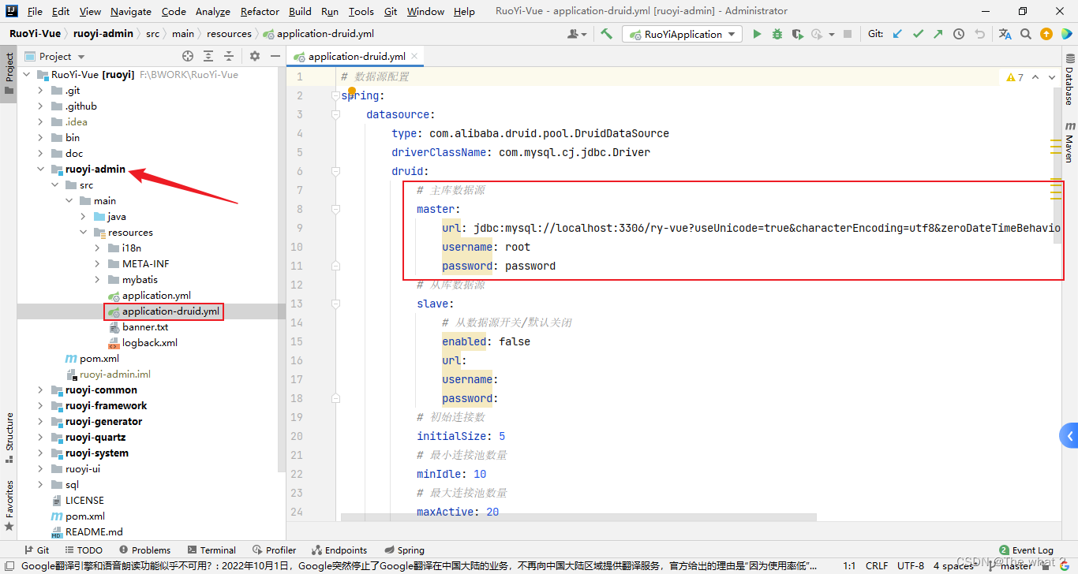The height and width of the screenshot is (574, 1078).
Task: Go to next highlighted problem arrow
Action: tap(1053, 77)
